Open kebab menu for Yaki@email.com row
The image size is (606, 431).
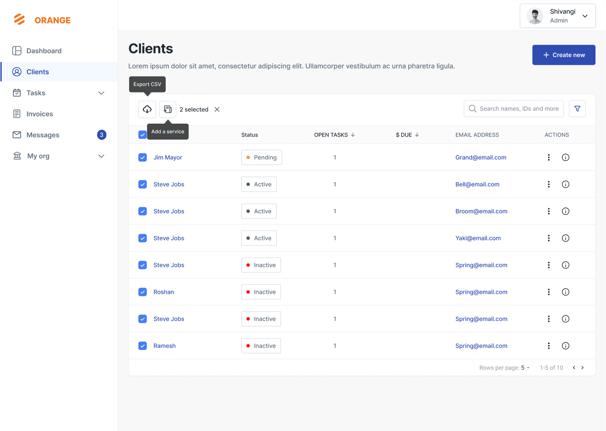click(x=549, y=238)
